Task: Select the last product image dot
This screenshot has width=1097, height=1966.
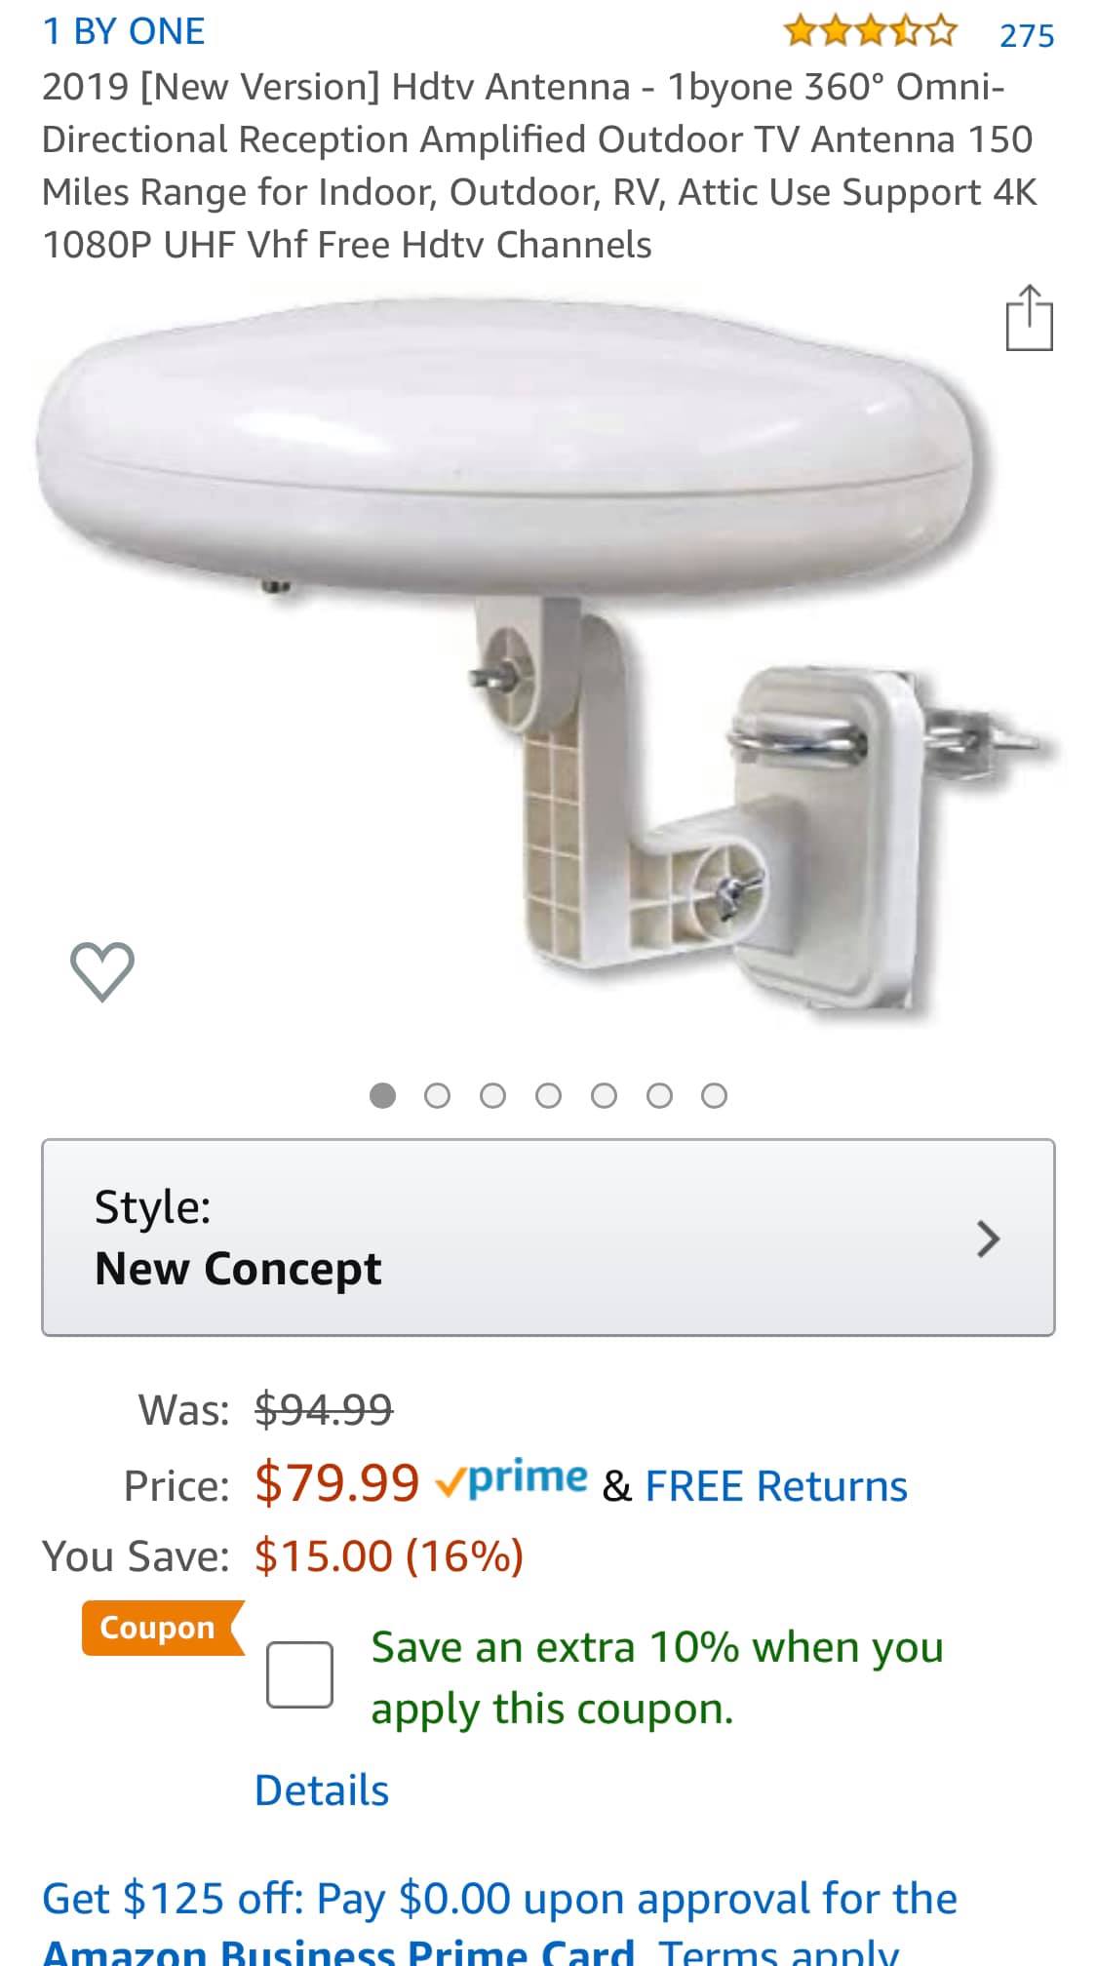Action: pyautogui.click(x=715, y=1096)
